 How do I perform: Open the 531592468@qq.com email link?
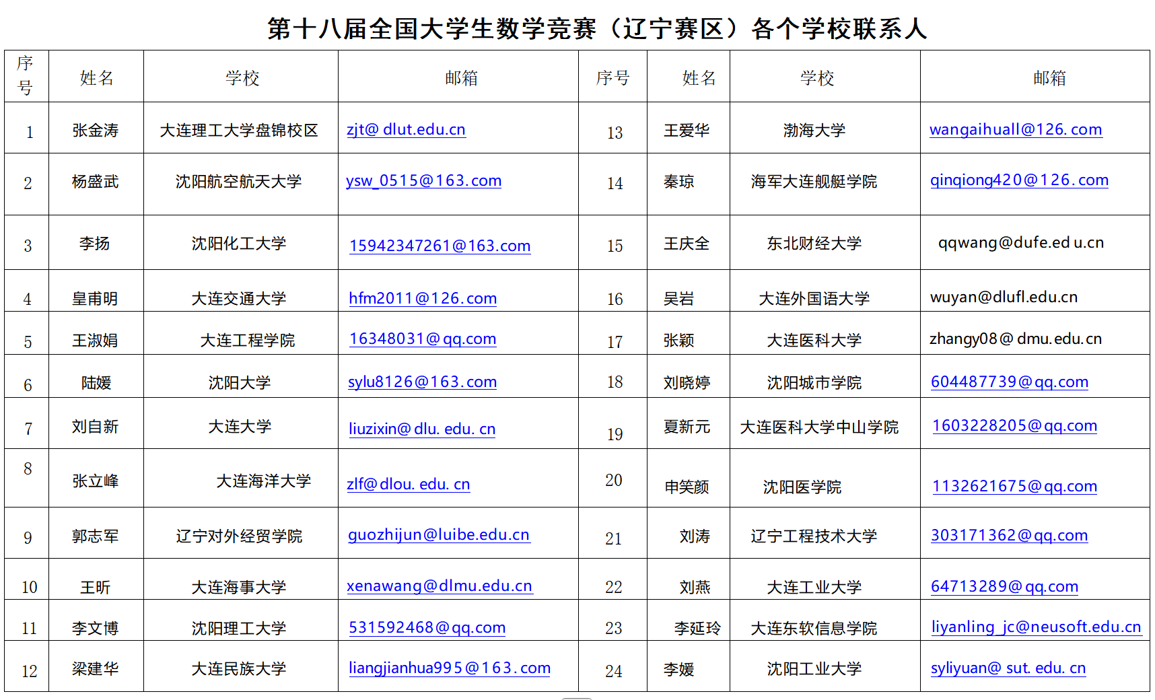427,627
